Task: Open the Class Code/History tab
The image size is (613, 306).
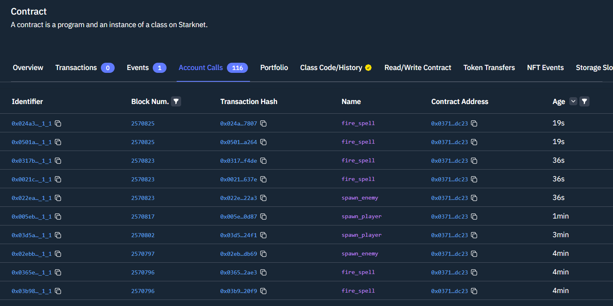Action: pyautogui.click(x=336, y=68)
